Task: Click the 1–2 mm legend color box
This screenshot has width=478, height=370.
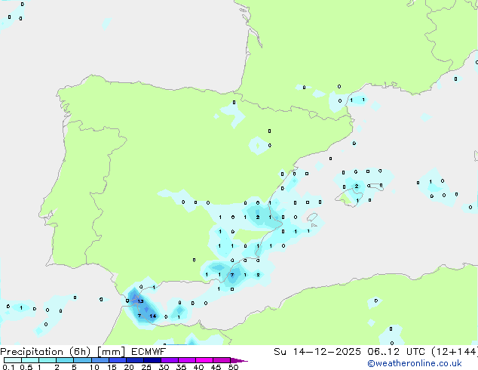Action: (47, 360)
